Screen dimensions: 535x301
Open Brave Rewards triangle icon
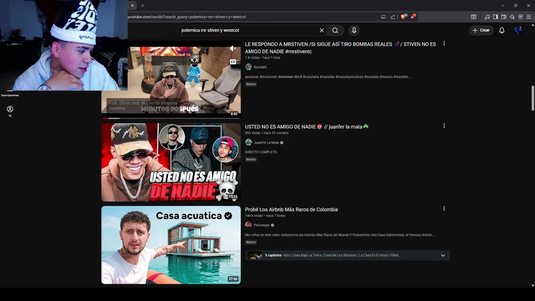coord(413,17)
